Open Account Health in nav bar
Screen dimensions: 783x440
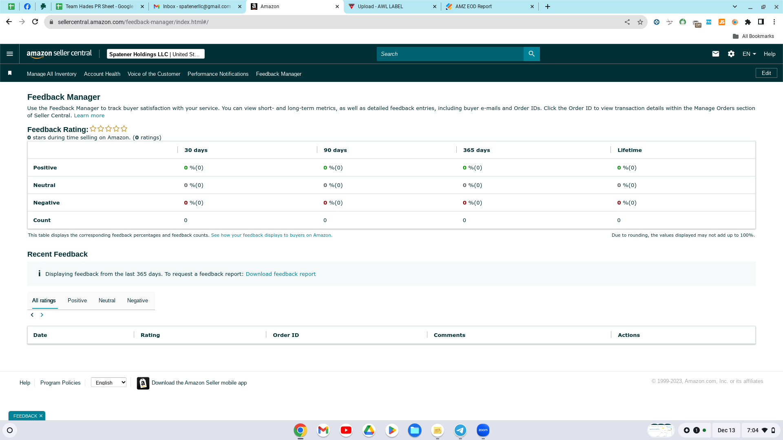[x=102, y=74]
